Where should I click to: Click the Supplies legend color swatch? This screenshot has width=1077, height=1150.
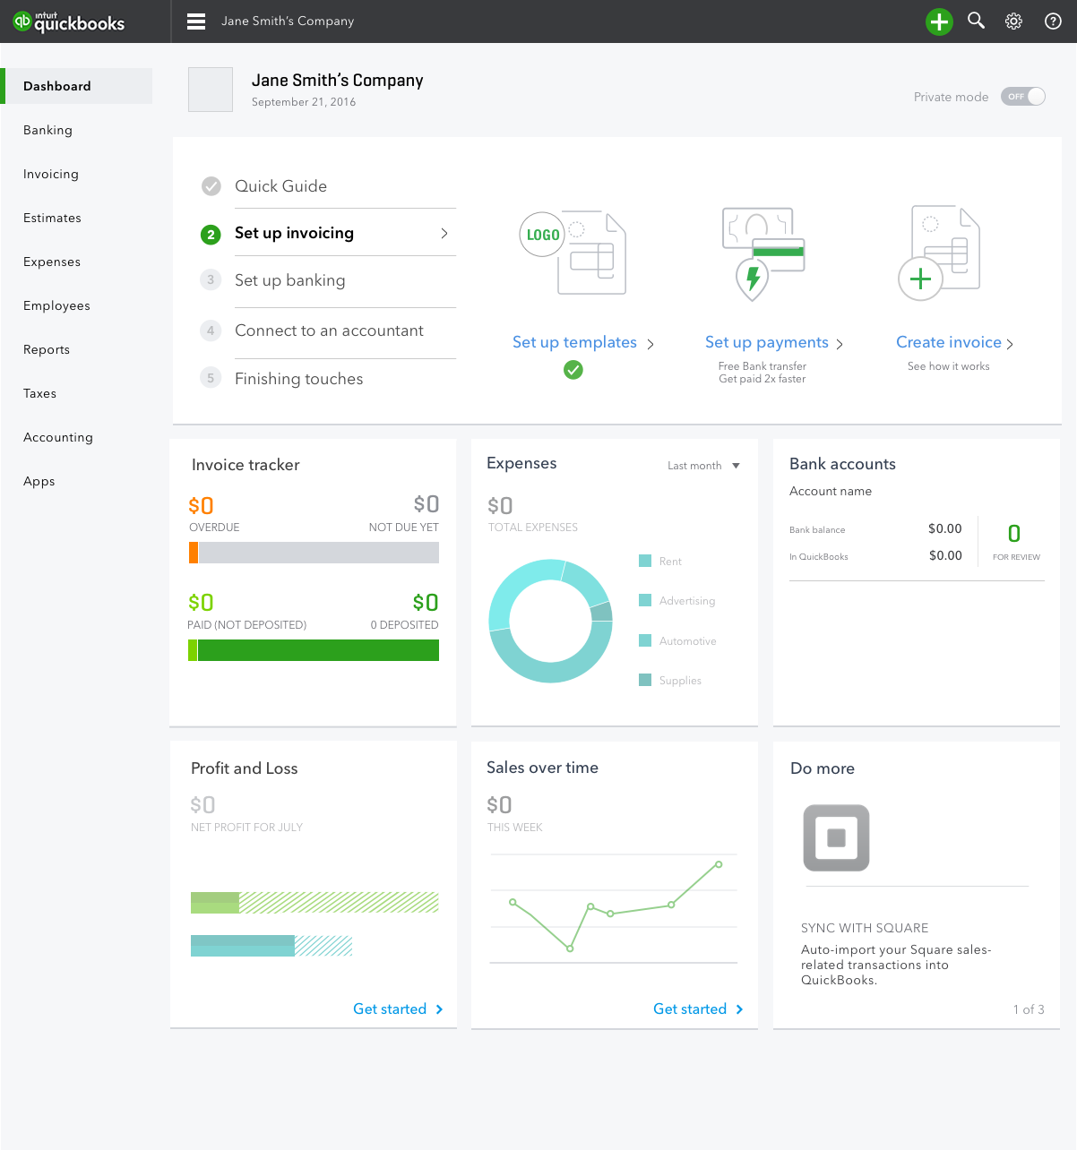[645, 680]
